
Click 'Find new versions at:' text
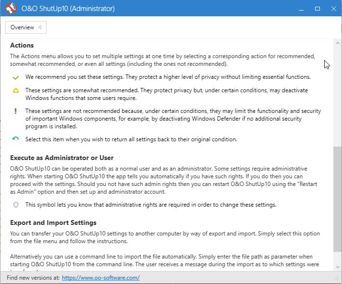33,278
